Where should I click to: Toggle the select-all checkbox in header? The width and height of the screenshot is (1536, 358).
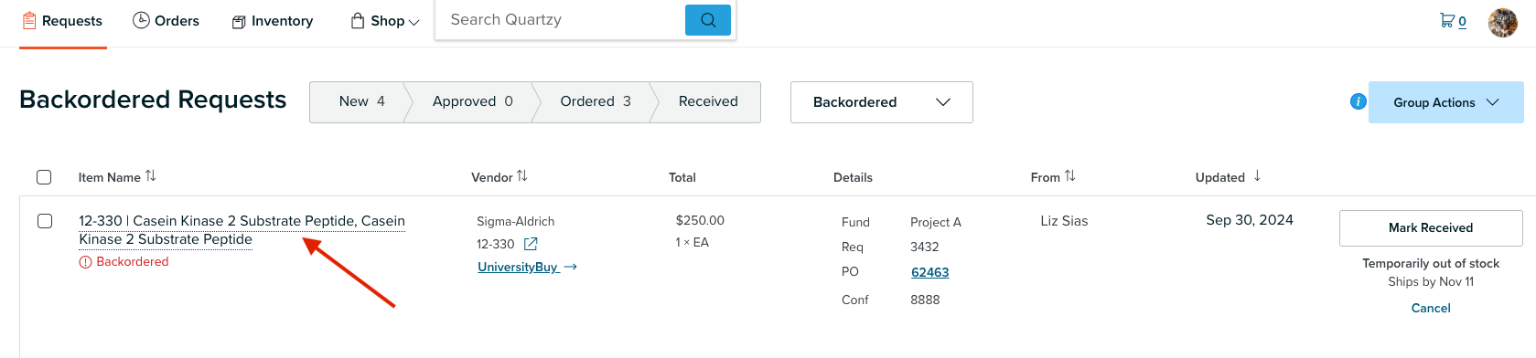(44, 177)
